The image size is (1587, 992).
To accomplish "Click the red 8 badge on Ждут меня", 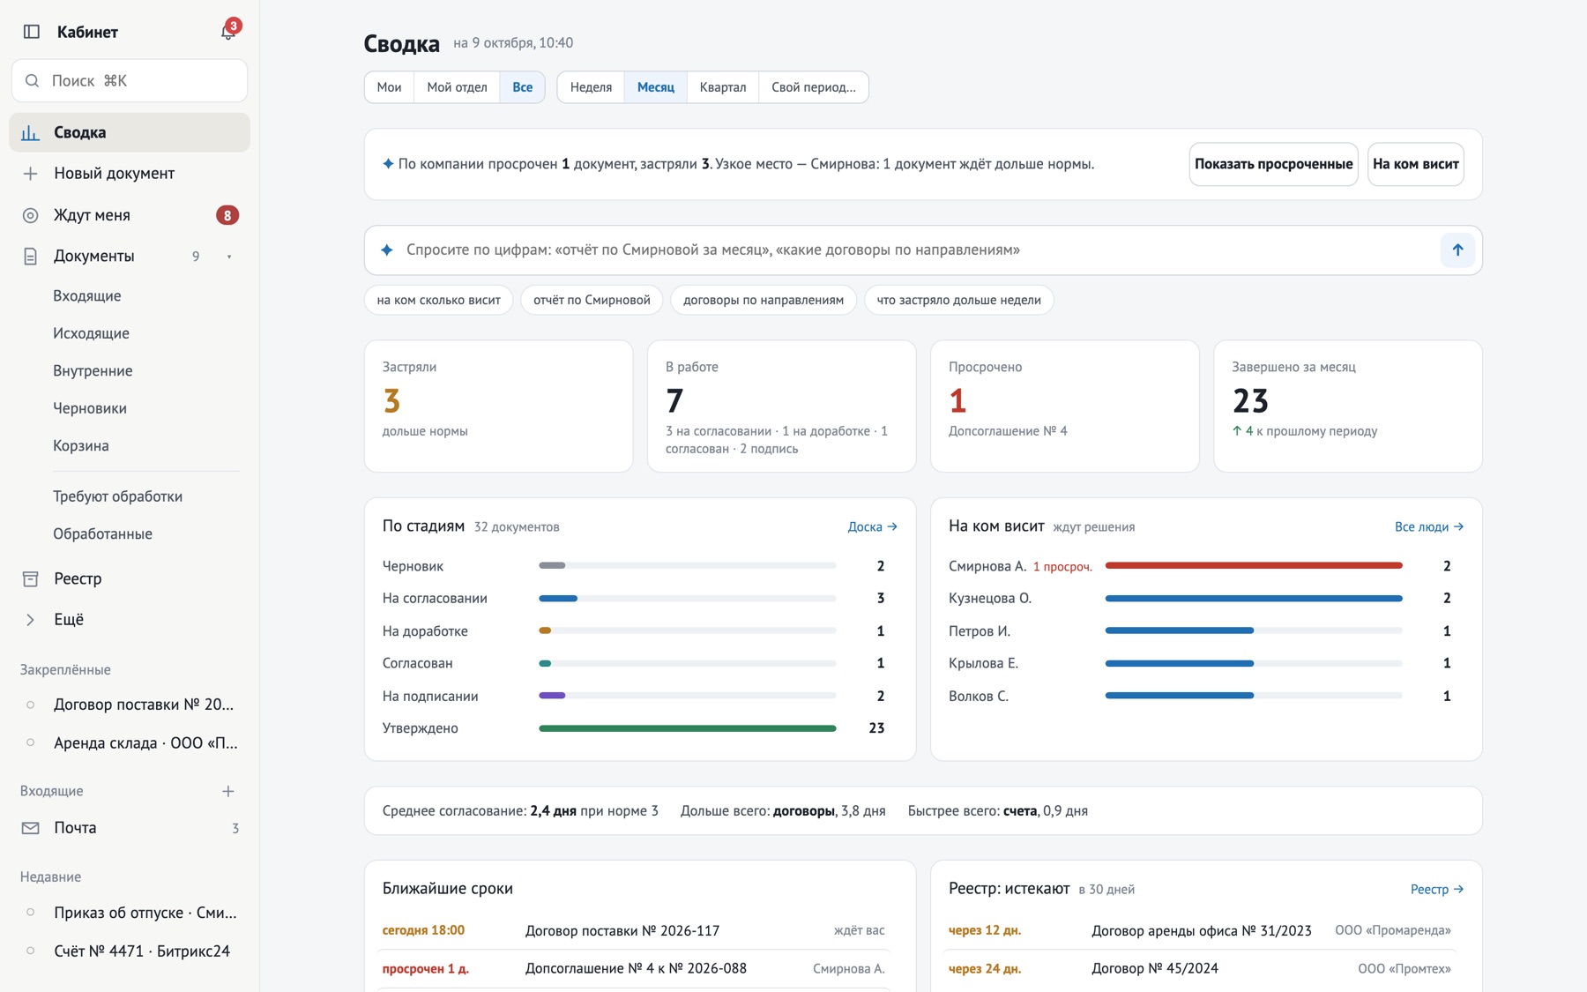I will click(227, 215).
